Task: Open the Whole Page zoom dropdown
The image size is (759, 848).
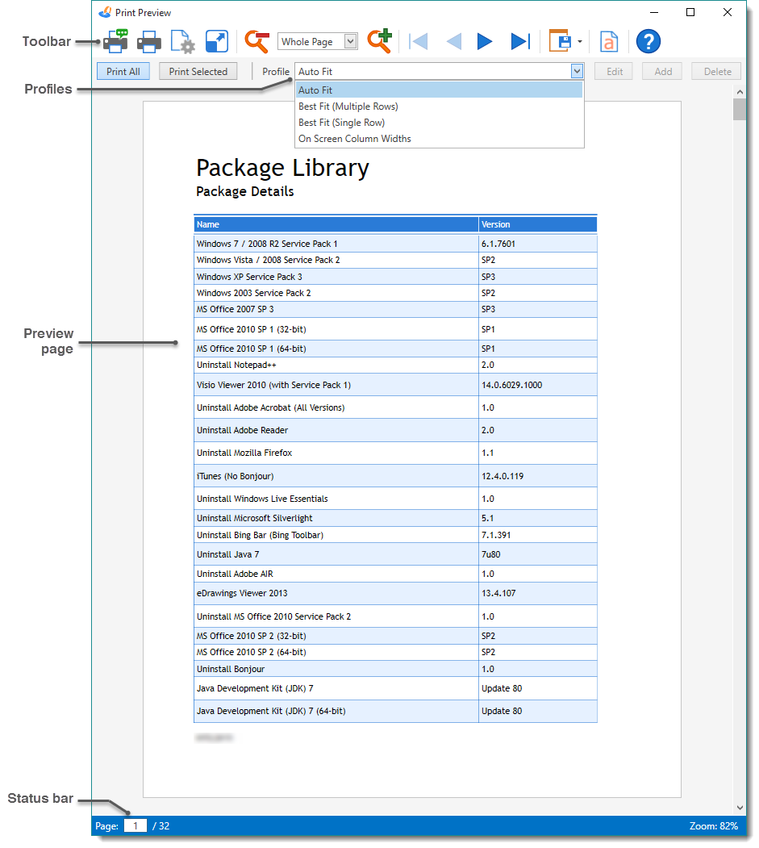Action: (x=350, y=42)
